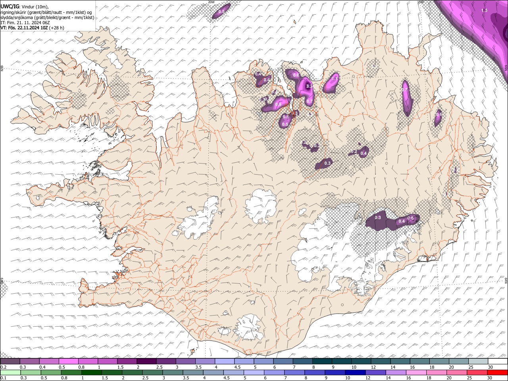Select the '0.8' value label on the map
The width and height of the screenshot is (508, 381).
tap(278, 104)
